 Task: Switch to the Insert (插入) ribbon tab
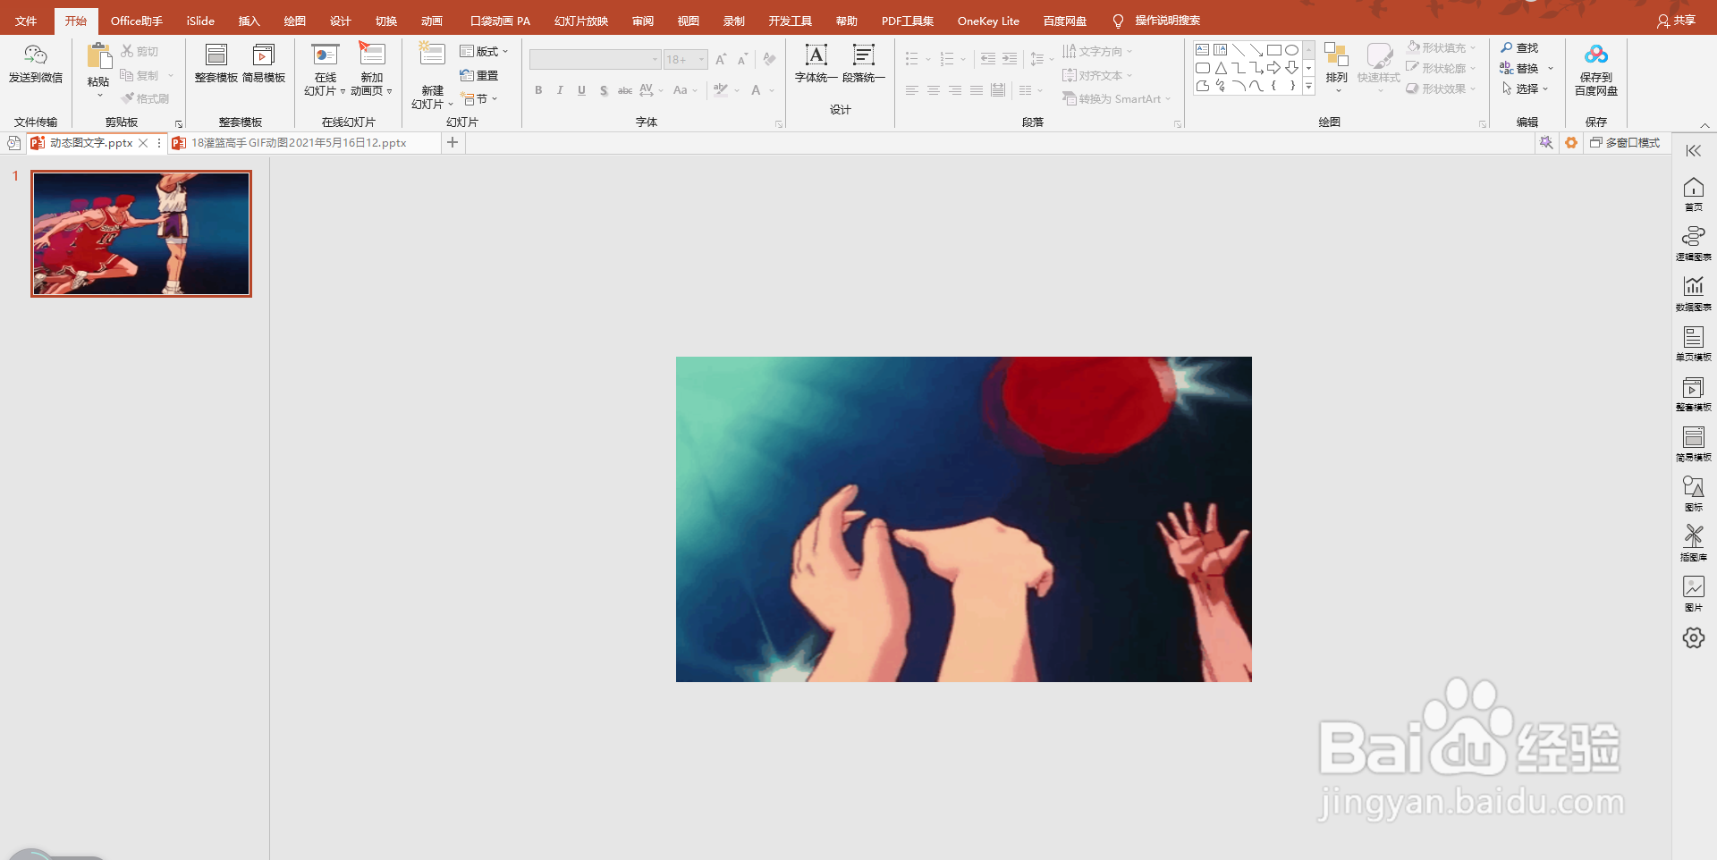pos(249,21)
